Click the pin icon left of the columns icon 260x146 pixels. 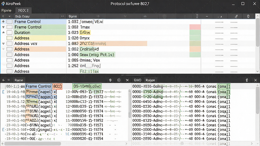click(110, 80)
